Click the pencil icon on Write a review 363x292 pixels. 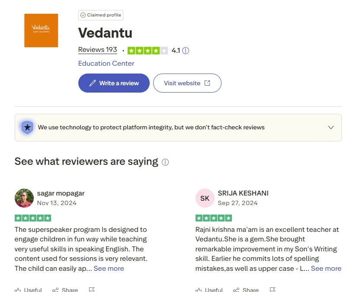93,83
